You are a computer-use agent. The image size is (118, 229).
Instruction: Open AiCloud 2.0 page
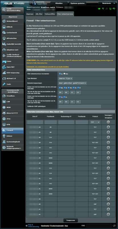click(13, 78)
